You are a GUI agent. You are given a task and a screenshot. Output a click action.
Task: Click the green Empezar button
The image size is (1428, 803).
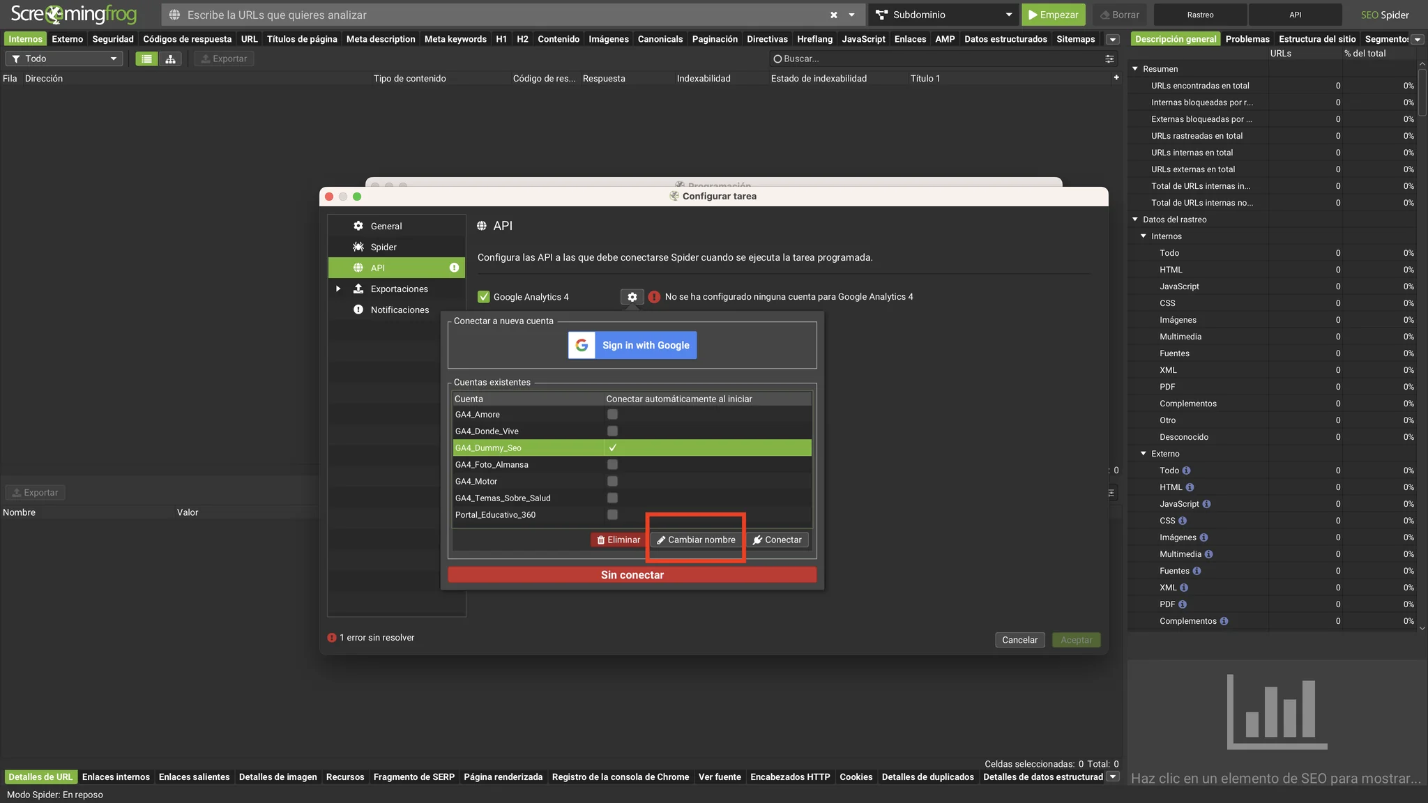[1053, 15]
